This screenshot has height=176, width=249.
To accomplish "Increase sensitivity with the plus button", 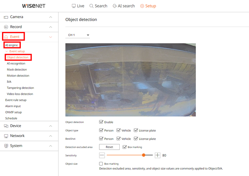I will click(158, 155).
